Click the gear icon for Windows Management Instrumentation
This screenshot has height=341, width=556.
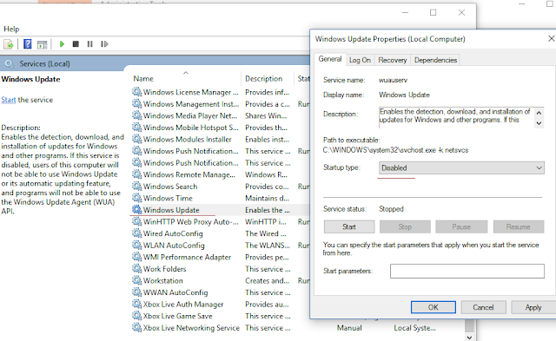(137, 104)
